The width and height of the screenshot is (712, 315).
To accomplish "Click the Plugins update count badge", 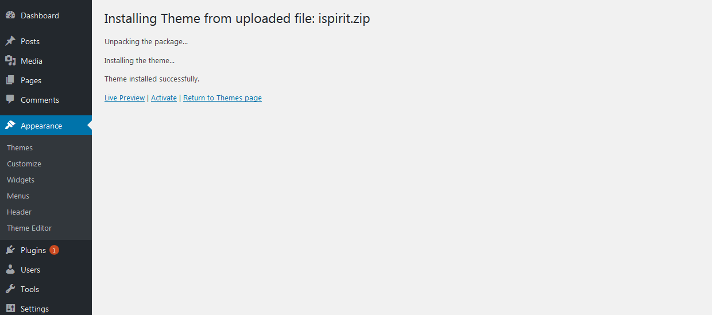I will click(54, 250).
